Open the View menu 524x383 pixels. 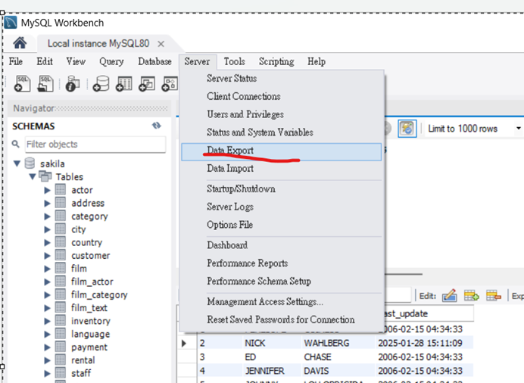coord(76,61)
